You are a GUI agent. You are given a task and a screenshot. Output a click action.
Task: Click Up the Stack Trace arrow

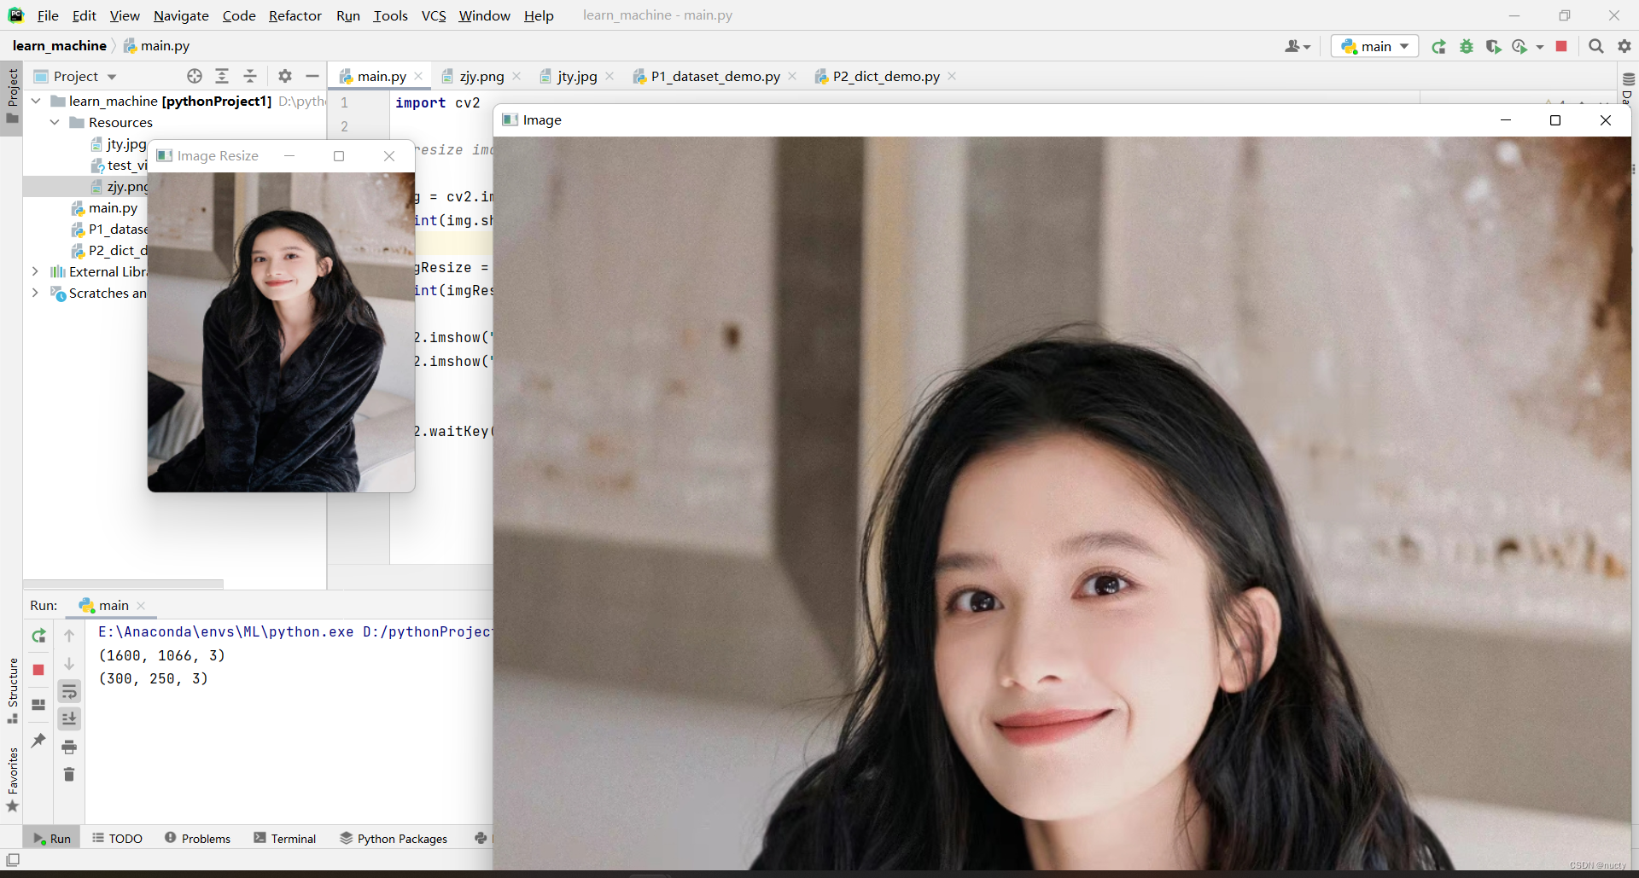coord(69,636)
